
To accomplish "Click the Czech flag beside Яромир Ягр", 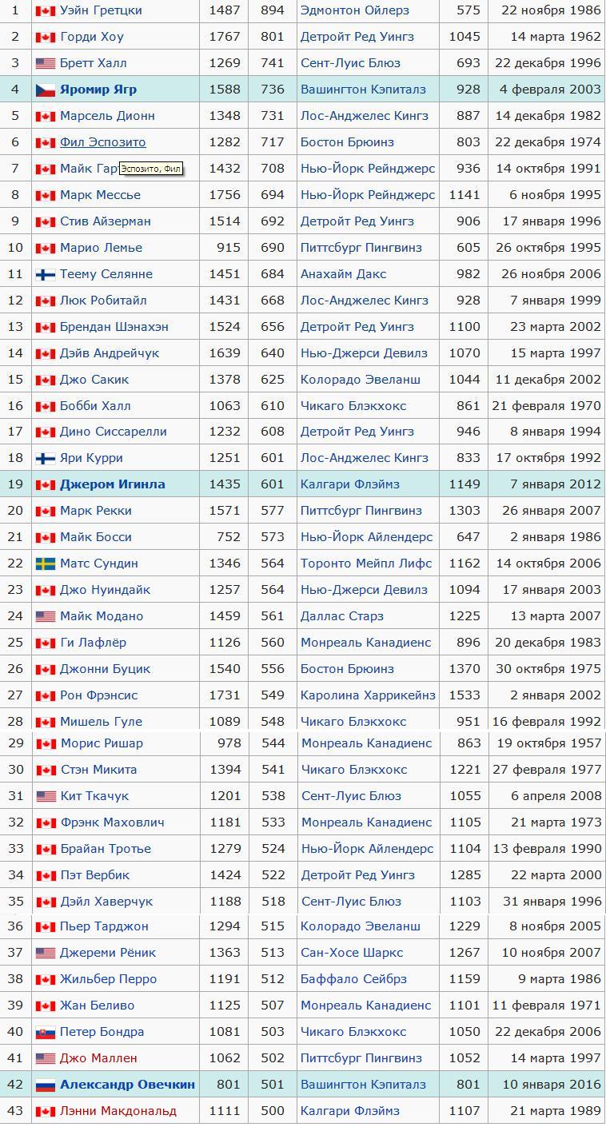I will click(46, 90).
